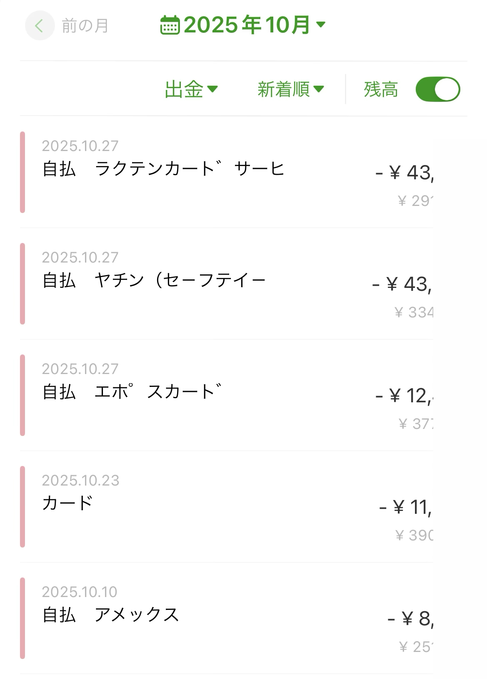Open the 新着順 sort dropdown
487x679 pixels.
click(x=290, y=89)
